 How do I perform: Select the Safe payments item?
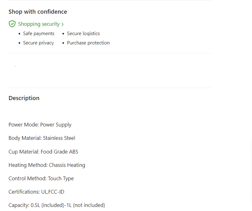pos(39,34)
